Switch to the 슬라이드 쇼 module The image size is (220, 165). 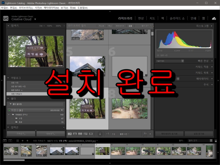click(x=177, y=18)
